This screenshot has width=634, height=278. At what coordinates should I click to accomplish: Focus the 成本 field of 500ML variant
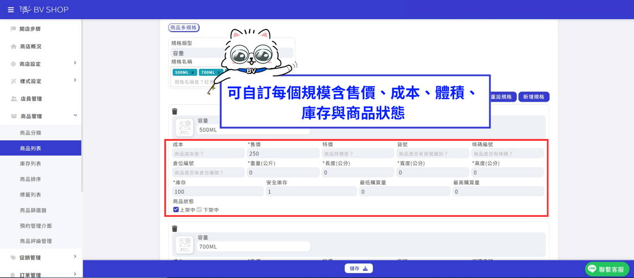coord(208,153)
